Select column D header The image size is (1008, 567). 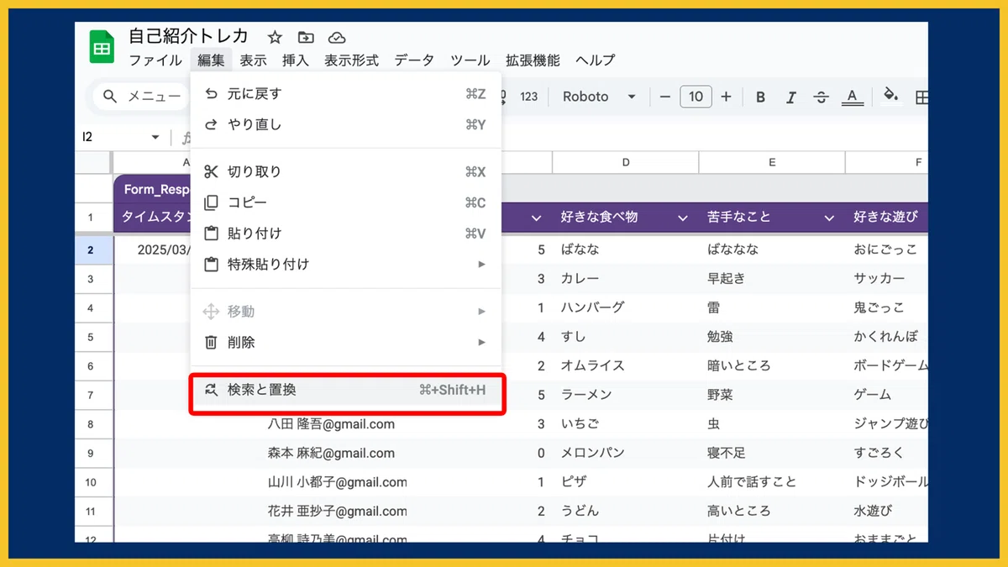tap(626, 162)
